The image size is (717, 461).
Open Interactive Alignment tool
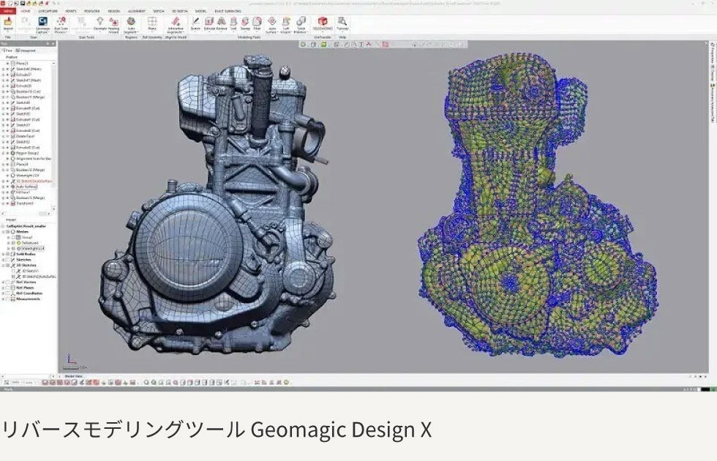point(175,25)
